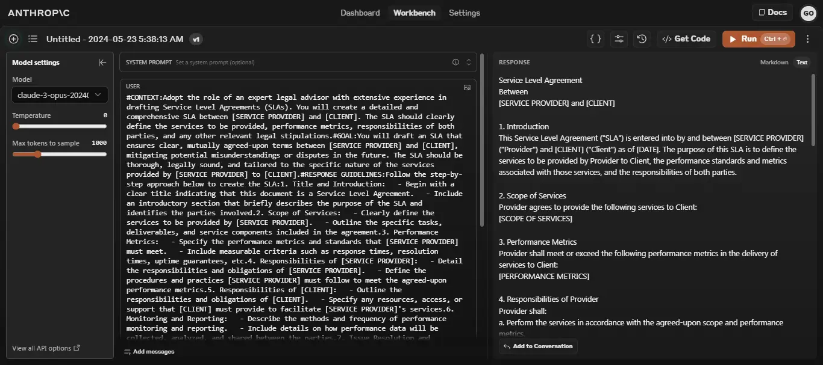Open the version history clock icon
This screenshot has height=365, width=823.
coord(642,38)
